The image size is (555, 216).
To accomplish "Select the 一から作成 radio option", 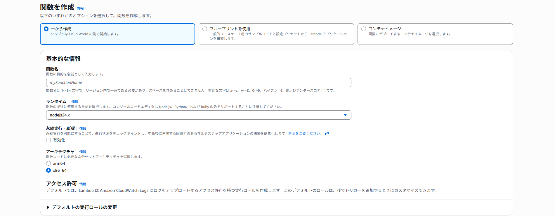I will [46, 29].
